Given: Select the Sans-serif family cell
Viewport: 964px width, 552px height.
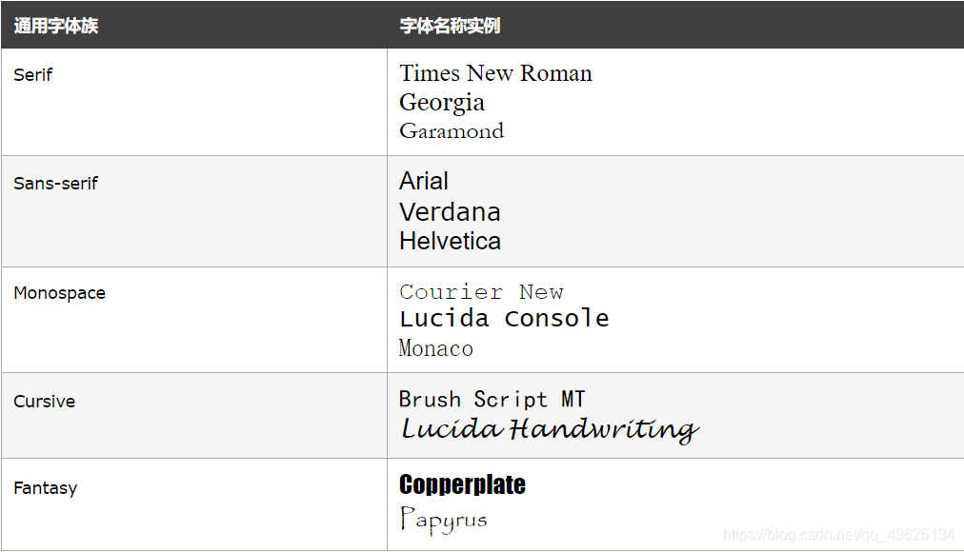Looking at the screenshot, I should pos(193,211).
